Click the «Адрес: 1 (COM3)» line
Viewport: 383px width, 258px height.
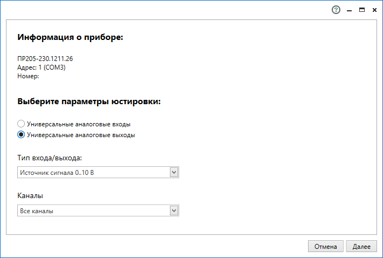pos(42,67)
